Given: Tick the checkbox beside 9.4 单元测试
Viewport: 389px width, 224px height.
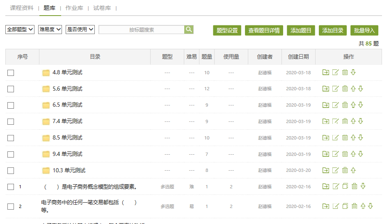Looking at the screenshot, I should tap(11, 154).
